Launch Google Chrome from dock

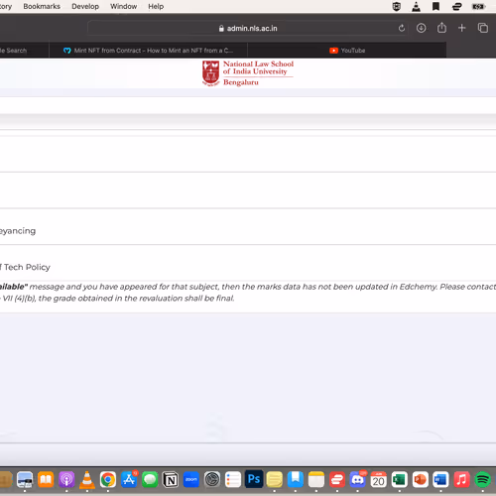point(108,479)
